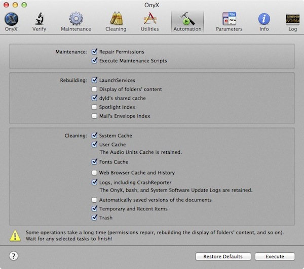304x269 pixels.
Task: Click the Execute button
Action: [275, 256]
